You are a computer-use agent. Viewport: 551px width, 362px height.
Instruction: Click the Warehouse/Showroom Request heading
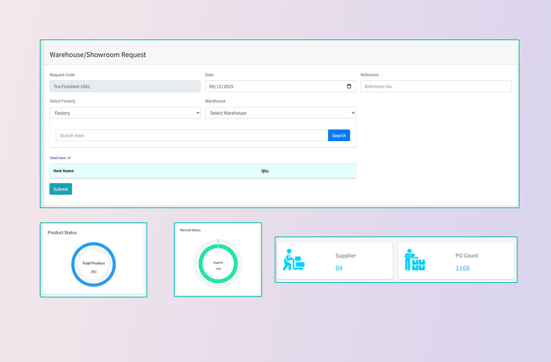tap(98, 55)
